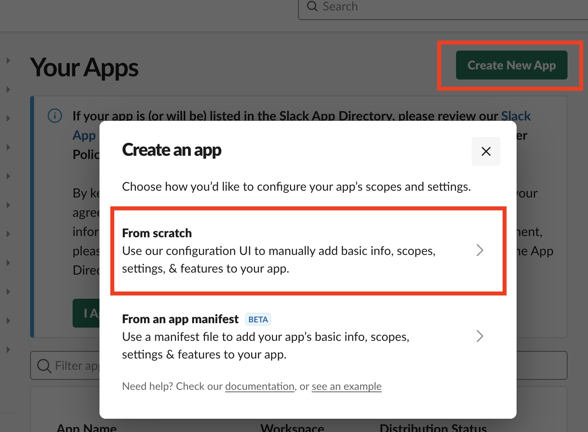
Task: Choose the From scratch option
Action: [x=308, y=251]
